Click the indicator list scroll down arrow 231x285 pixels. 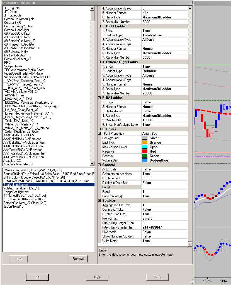click(92, 164)
